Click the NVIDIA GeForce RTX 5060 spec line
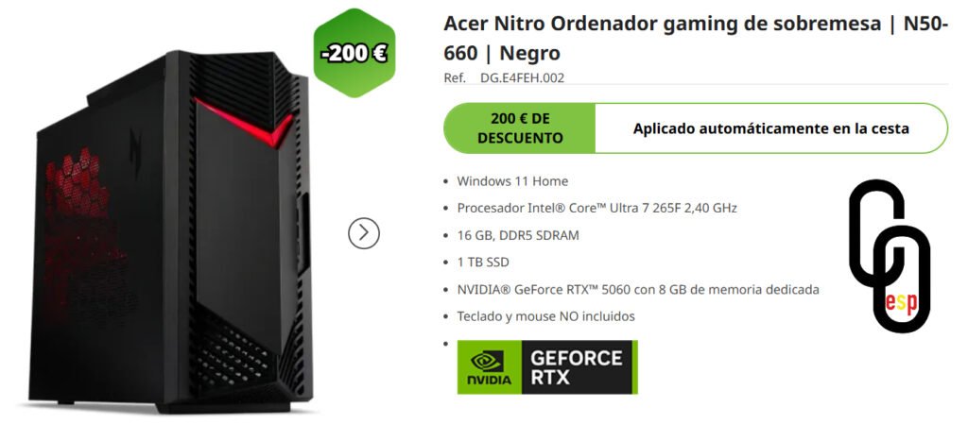Viewport: 968px width, 424px height. 638,290
